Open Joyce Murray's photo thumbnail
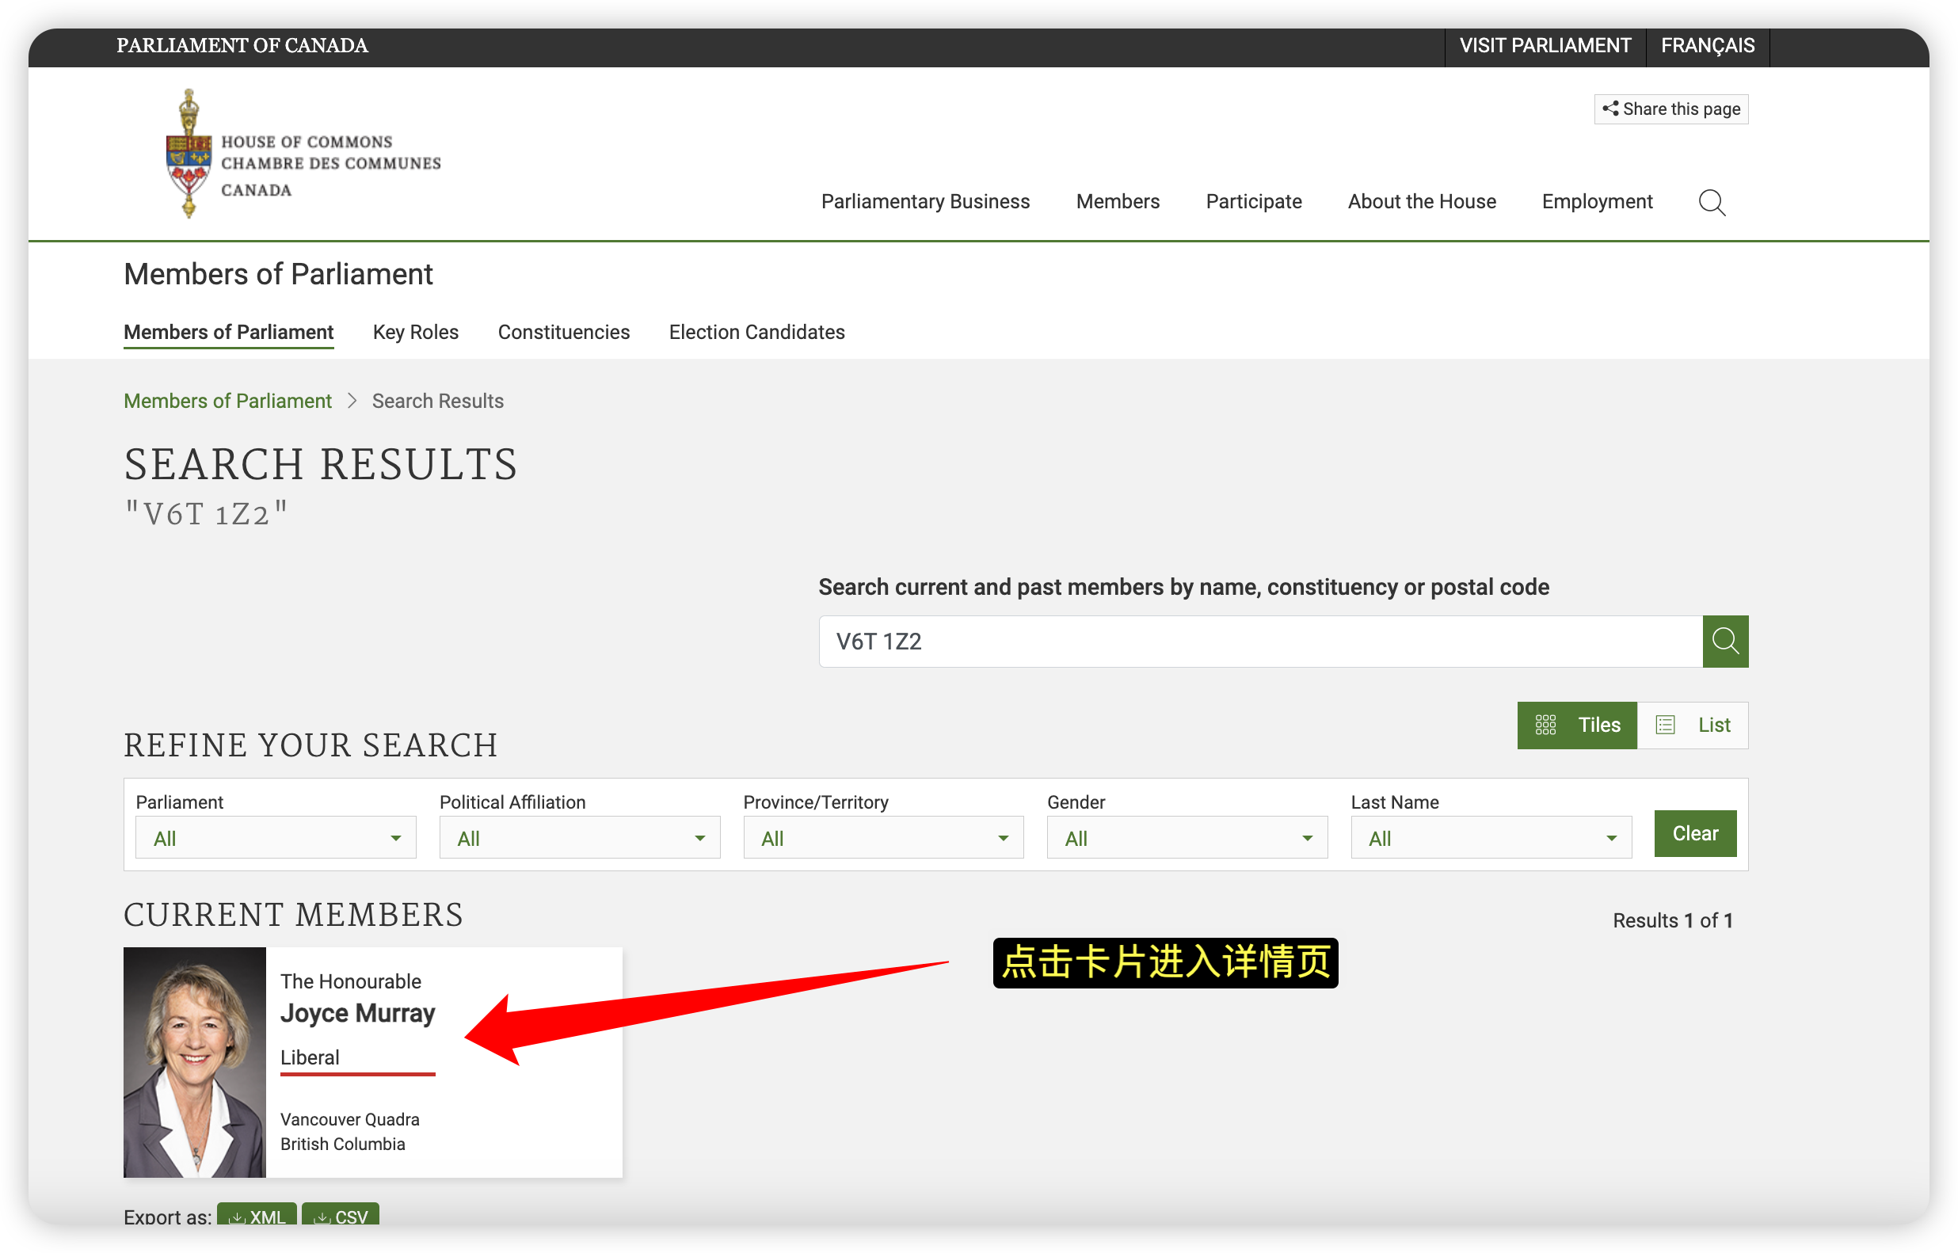Screen dimensions: 1958x1253 (x=194, y=1062)
